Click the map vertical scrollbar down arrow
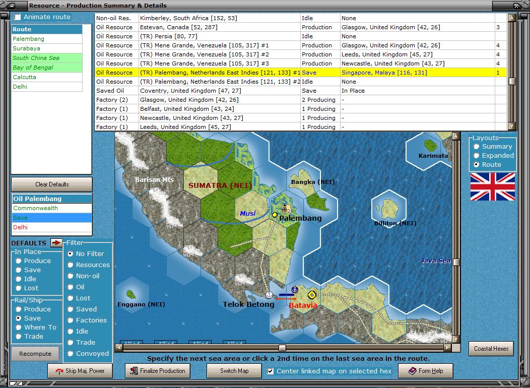The width and height of the screenshot is (530, 388). pyautogui.click(x=455, y=339)
